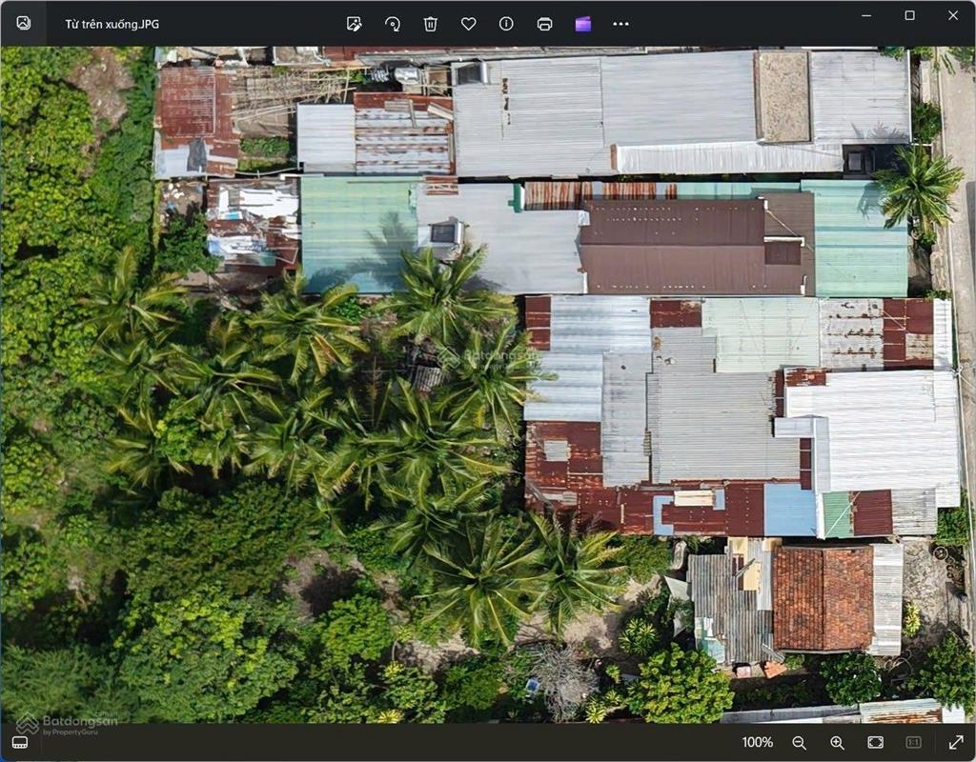This screenshot has height=762, width=976.
Task: Open the Edit image tool
Action: [355, 24]
